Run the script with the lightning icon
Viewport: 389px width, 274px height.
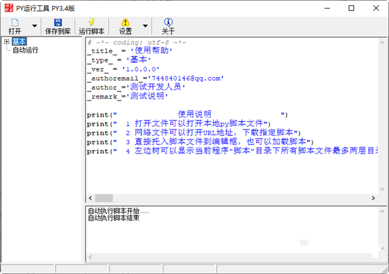(93, 23)
